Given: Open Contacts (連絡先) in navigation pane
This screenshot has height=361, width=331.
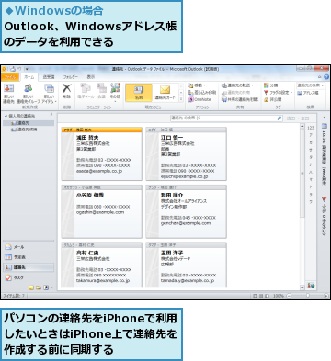Looking at the screenshot, I should (29, 267).
